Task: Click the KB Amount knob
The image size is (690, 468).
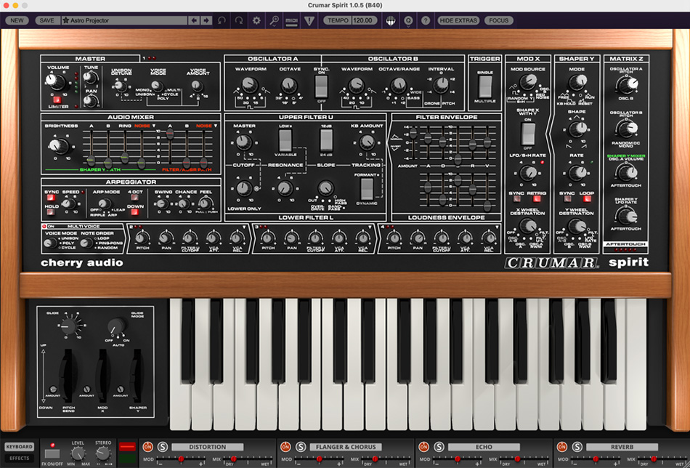Action: click(x=367, y=142)
